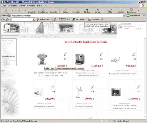This screenshot has height=123, width=147.
Task: Open the Über uns sidebar link
Action: point(6,43)
